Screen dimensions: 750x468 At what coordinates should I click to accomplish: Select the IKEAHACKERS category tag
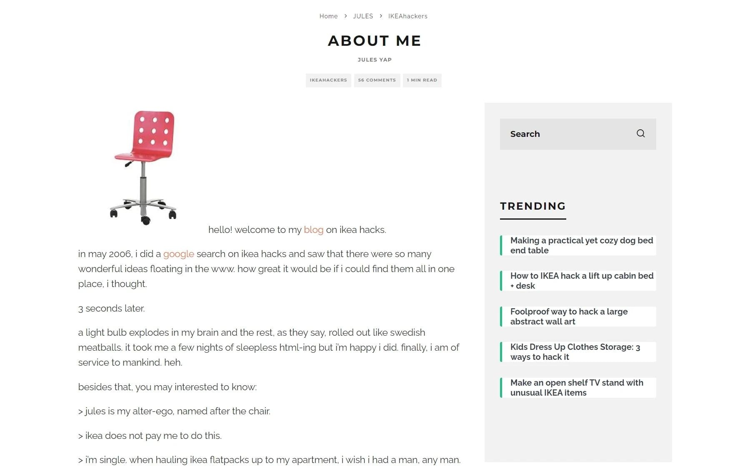pyautogui.click(x=328, y=80)
